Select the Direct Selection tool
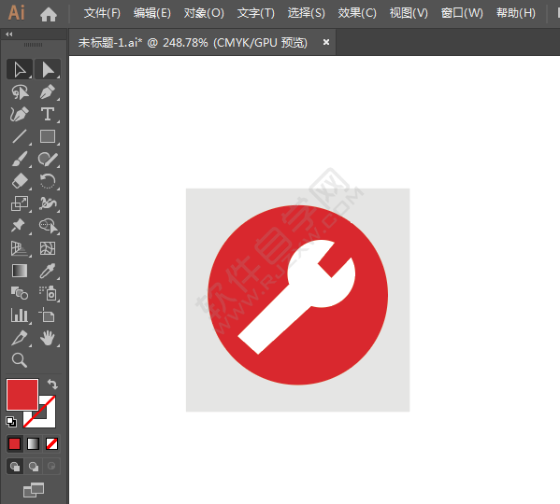Image resolution: width=560 pixels, height=504 pixels. tap(48, 69)
